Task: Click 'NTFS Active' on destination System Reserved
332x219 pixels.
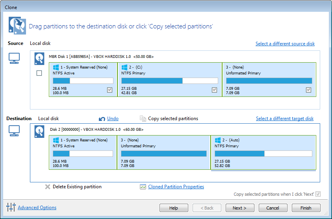Action: pyautogui.click(x=64, y=146)
